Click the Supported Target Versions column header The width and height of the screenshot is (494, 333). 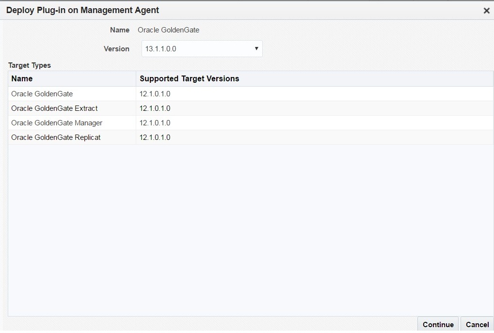click(189, 79)
